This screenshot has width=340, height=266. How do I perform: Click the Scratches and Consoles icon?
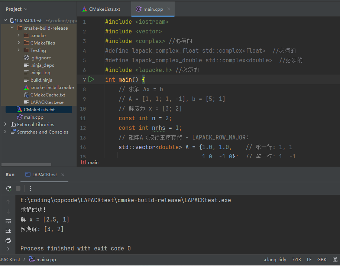click(x=13, y=132)
